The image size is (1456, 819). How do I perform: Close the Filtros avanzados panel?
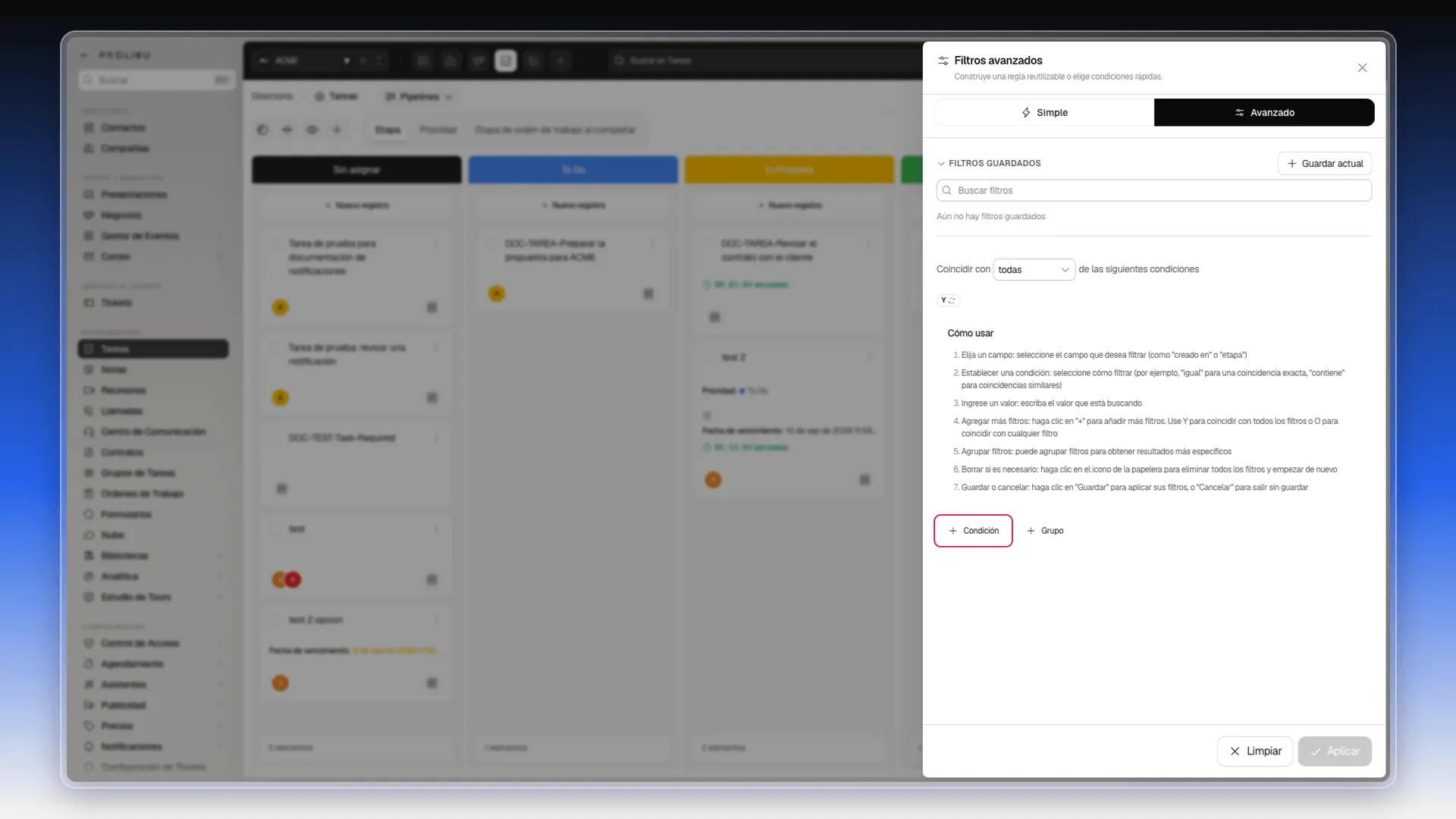pos(1362,67)
